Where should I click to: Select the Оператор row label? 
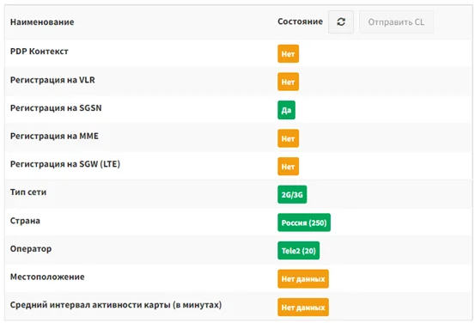31,249
